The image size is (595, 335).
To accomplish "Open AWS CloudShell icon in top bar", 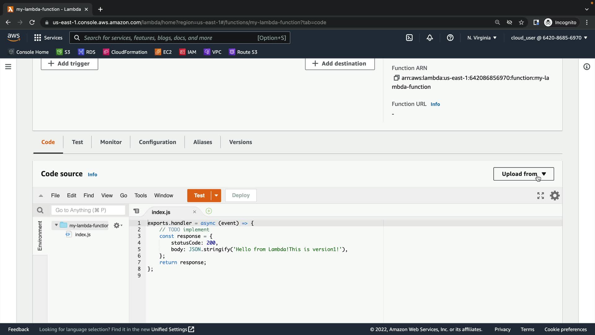I will (409, 38).
